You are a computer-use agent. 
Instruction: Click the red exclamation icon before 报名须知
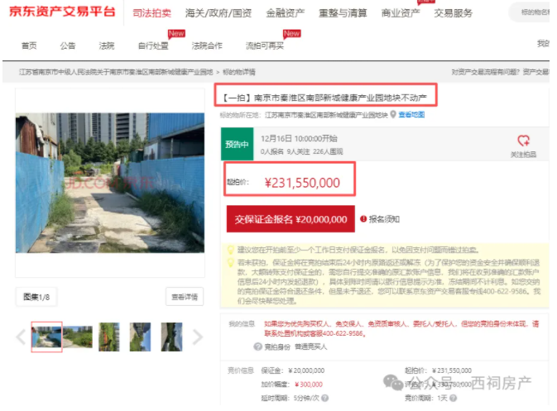[363, 219]
